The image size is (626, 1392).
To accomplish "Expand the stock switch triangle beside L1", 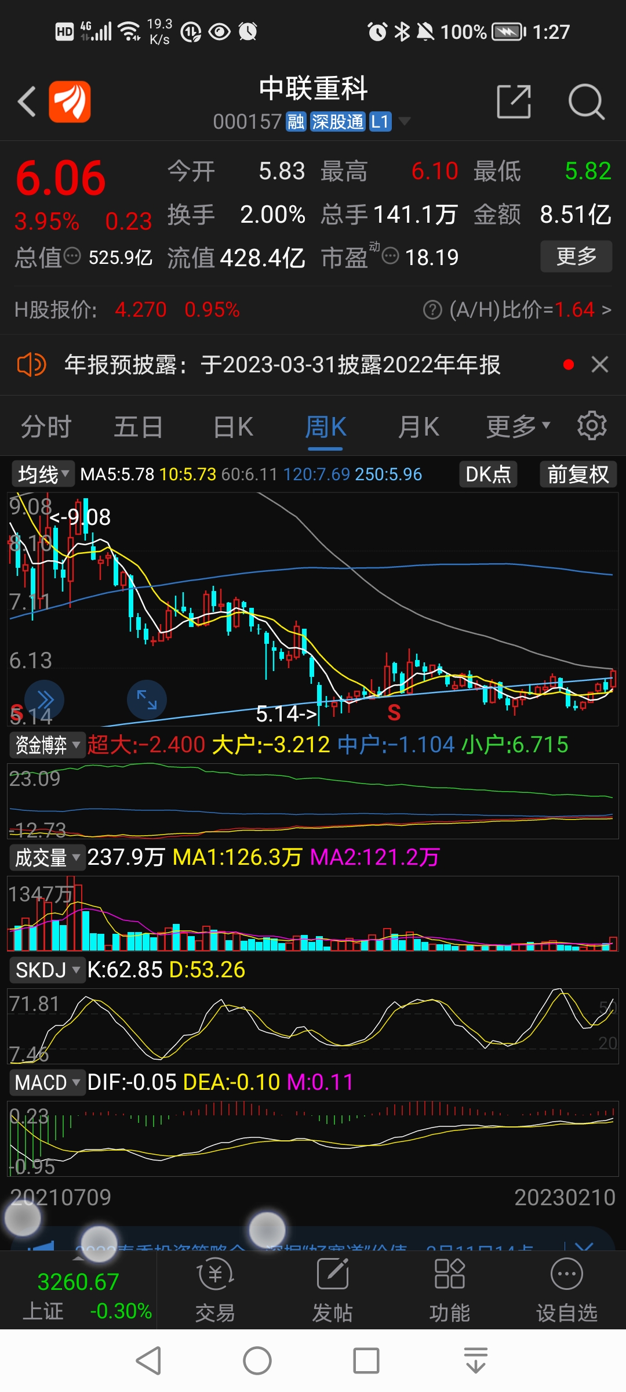I will coord(405,121).
